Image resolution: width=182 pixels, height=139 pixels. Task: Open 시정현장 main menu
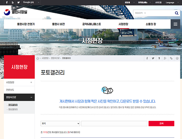point(123,24)
